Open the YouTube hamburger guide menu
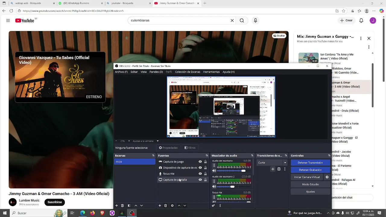386x217 pixels. click(8, 20)
